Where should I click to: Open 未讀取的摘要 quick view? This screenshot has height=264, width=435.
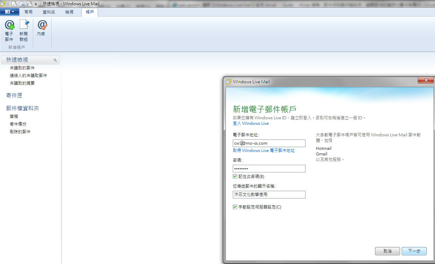[x=22, y=83]
